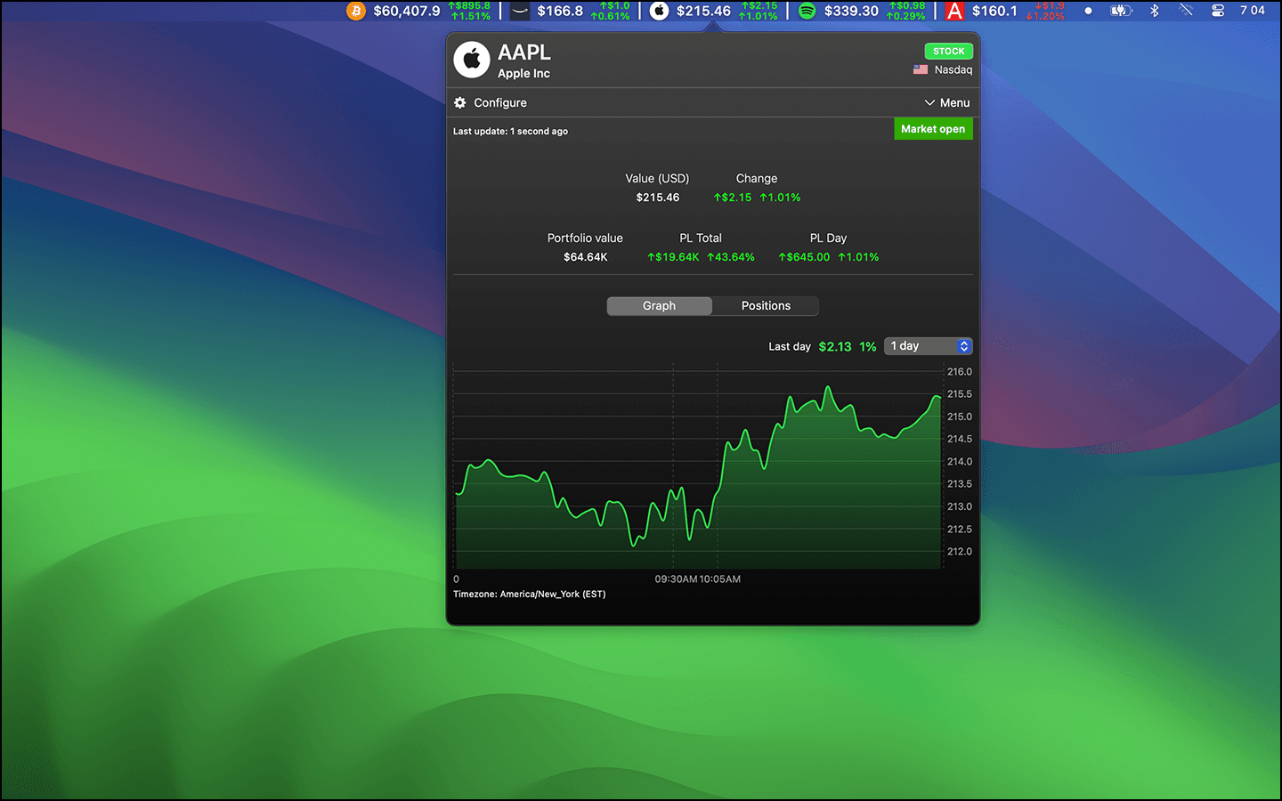This screenshot has height=801, width=1282.
Task: Expand the Menu dropdown
Action: click(x=947, y=103)
